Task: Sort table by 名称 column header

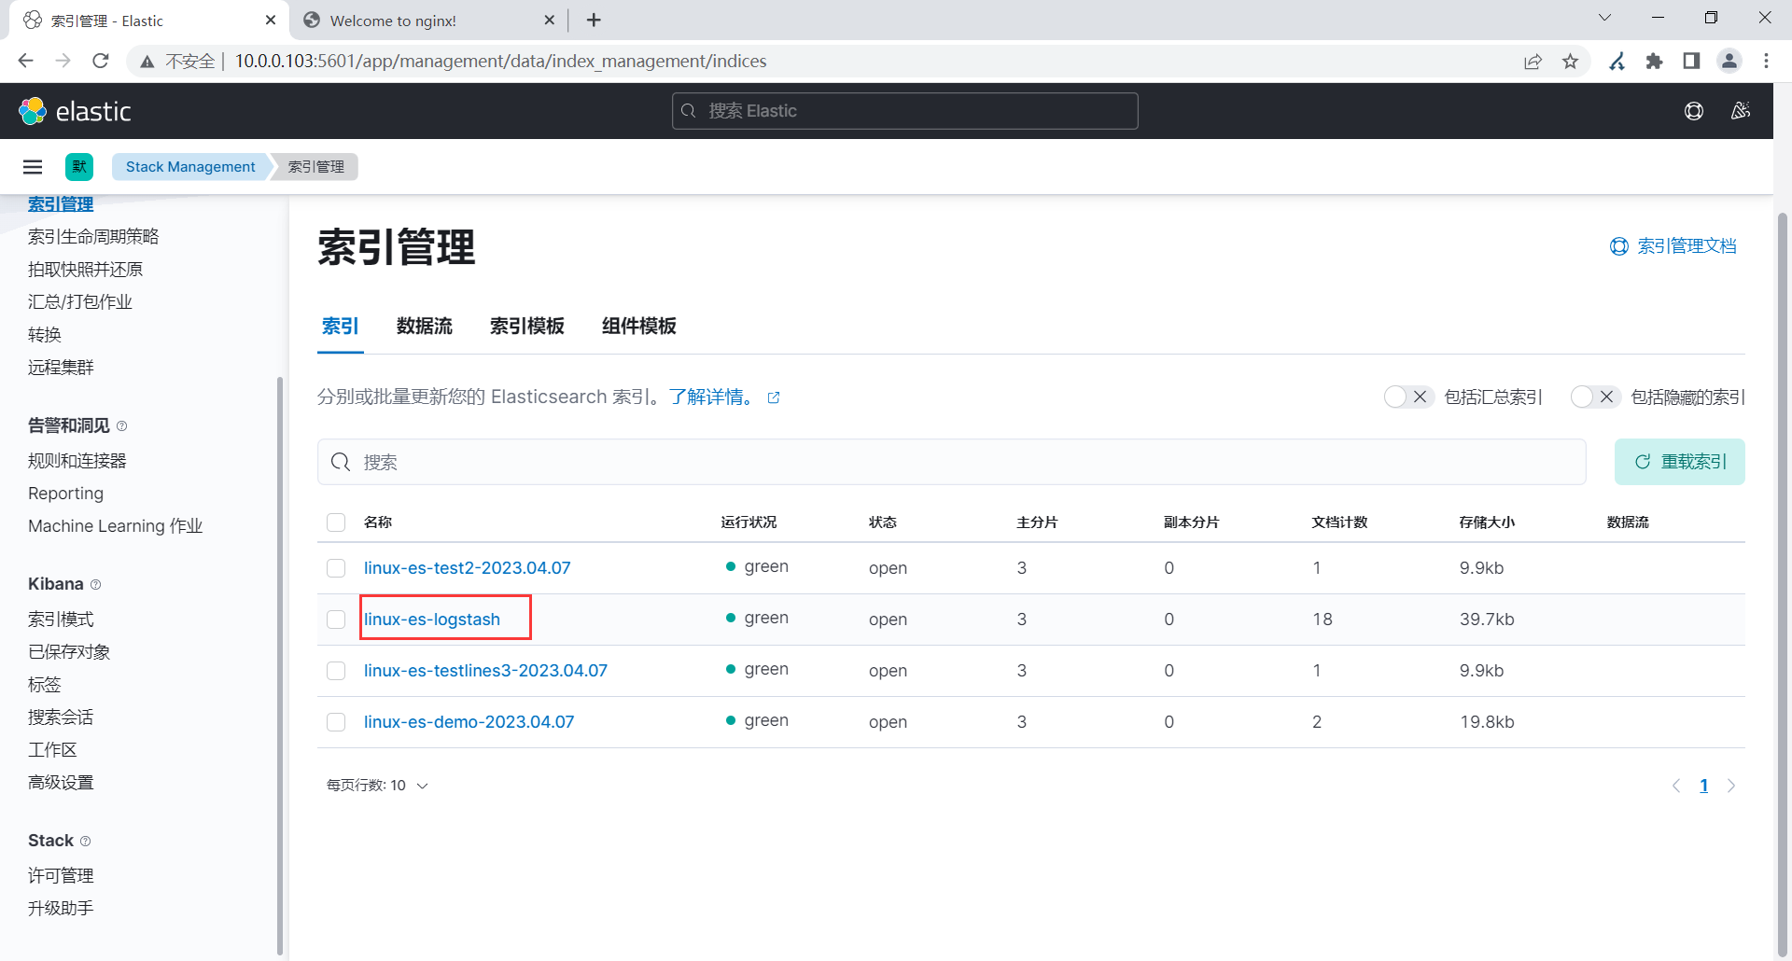Action: [x=378, y=522]
